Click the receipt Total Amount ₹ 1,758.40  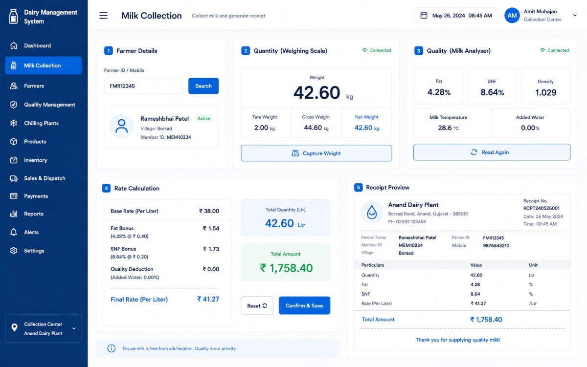click(486, 319)
